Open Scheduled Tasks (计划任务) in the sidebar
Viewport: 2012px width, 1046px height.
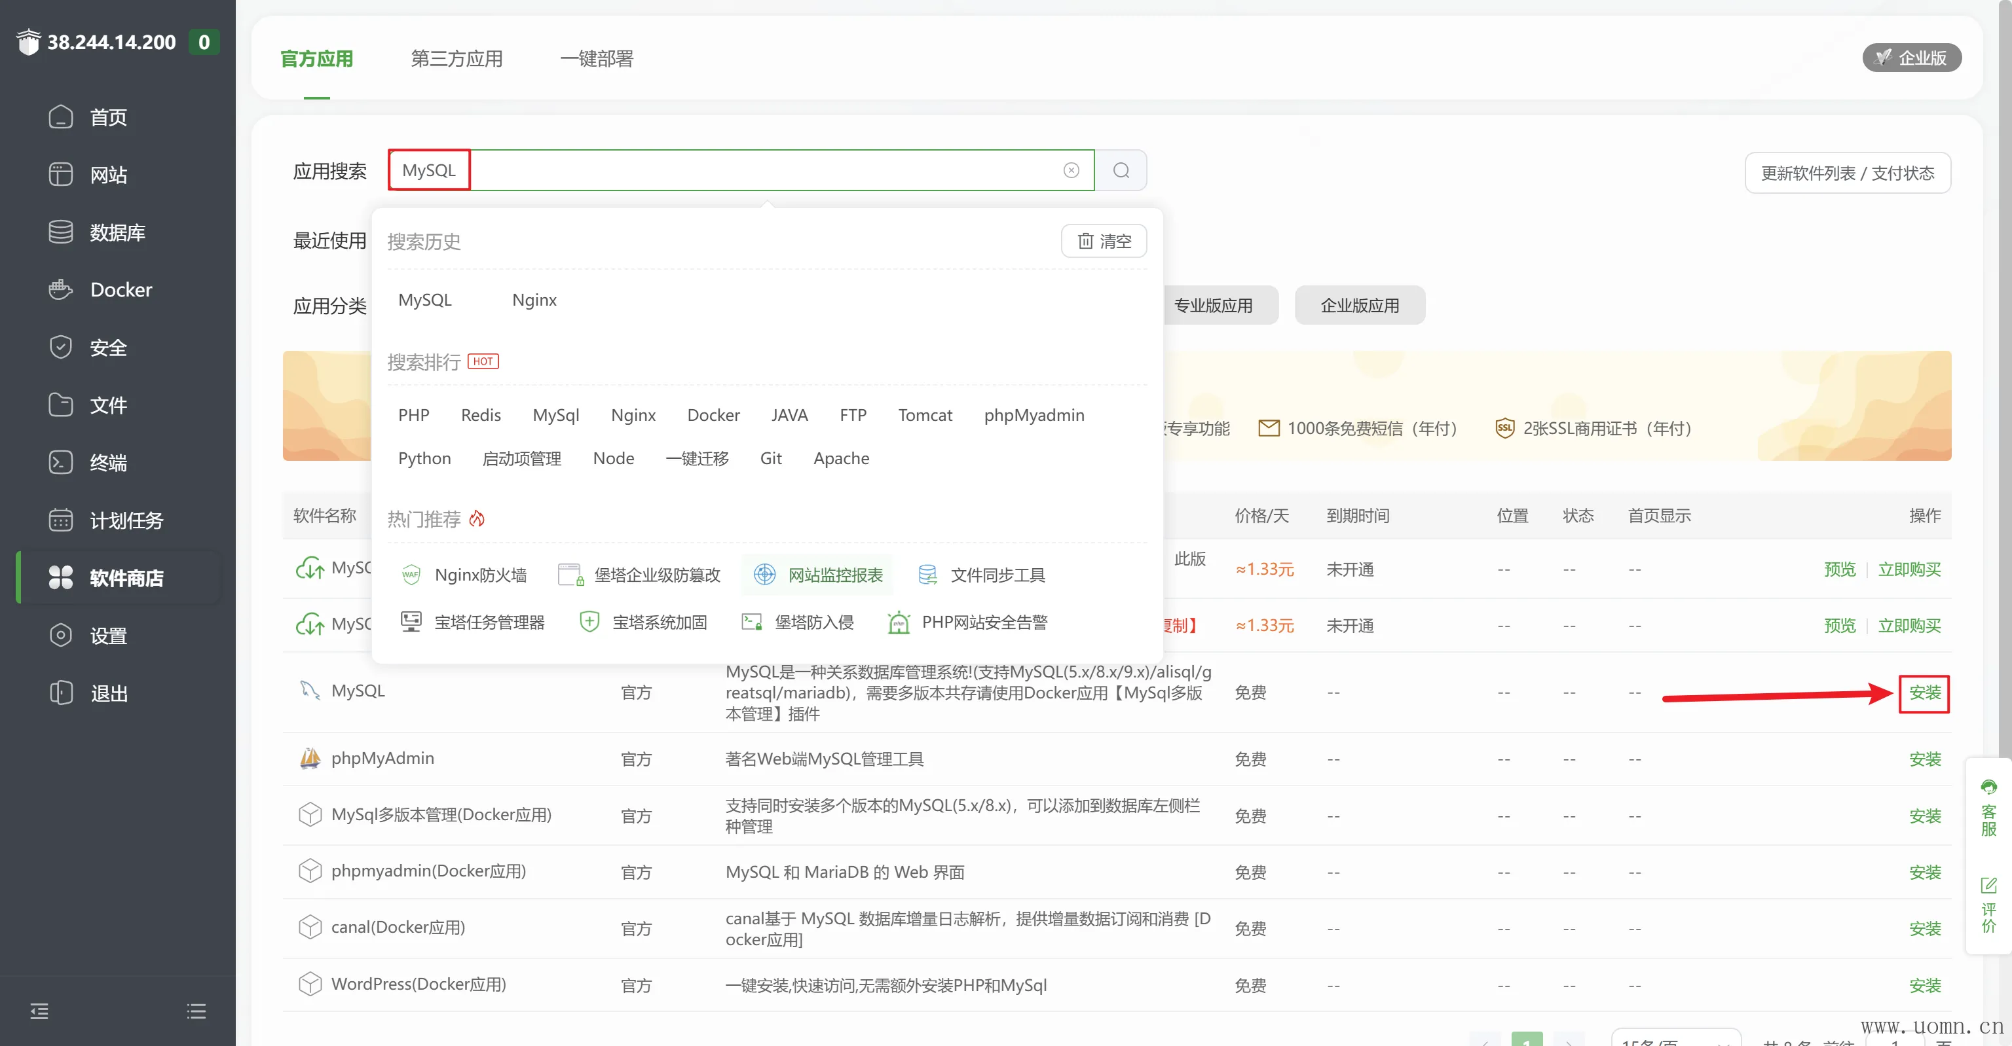click(125, 520)
